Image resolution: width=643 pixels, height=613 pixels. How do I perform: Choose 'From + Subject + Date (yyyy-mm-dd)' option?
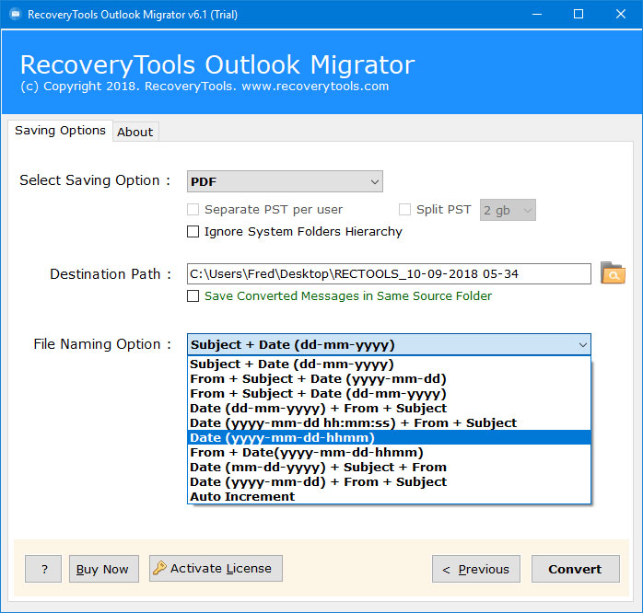(x=389, y=378)
